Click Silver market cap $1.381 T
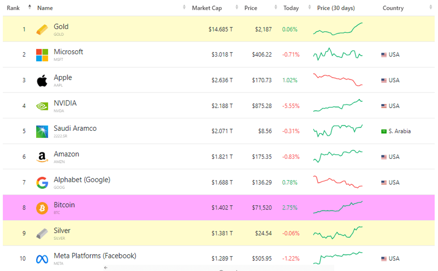The width and height of the screenshot is (438, 271). point(222,233)
